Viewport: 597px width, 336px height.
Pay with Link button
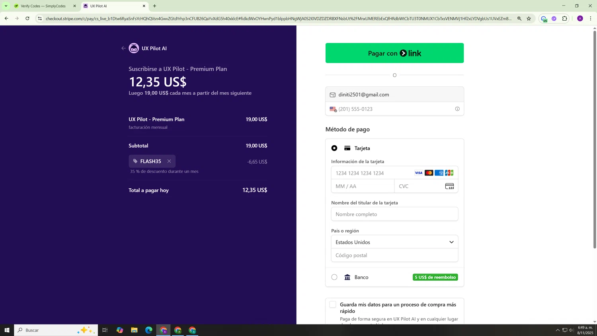(x=394, y=53)
